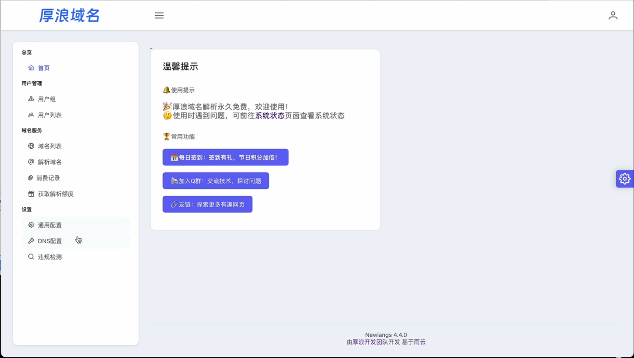Open 消费记录 in the sidebar

tap(76, 178)
